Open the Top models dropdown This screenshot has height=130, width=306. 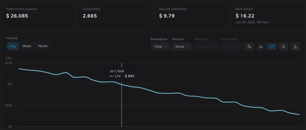pyautogui.click(x=231, y=47)
